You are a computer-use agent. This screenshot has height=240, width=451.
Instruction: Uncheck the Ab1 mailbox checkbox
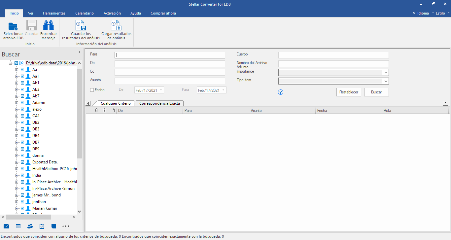22,83
